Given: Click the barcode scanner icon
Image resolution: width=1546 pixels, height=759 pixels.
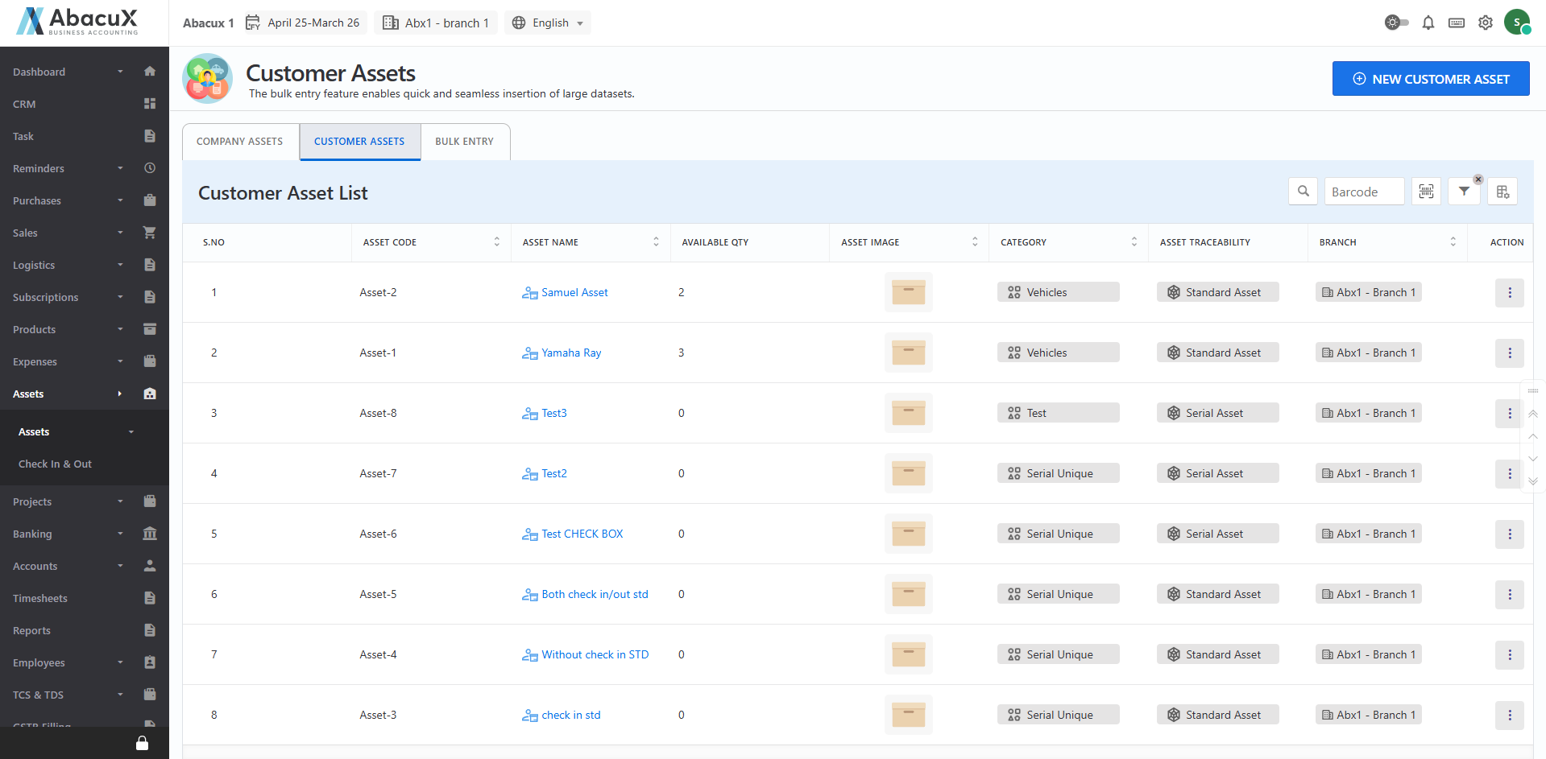Looking at the screenshot, I should click(x=1426, y=192).
